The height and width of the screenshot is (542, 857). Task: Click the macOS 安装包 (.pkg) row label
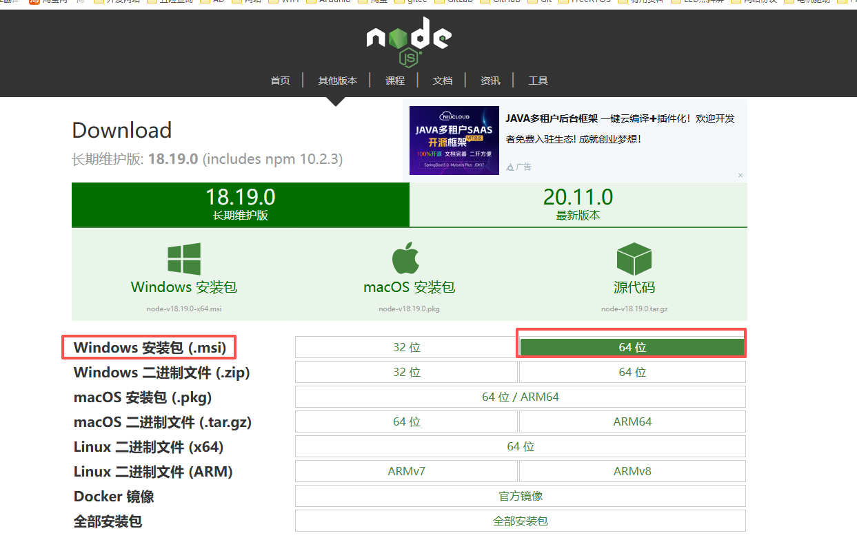pos(143,397)
